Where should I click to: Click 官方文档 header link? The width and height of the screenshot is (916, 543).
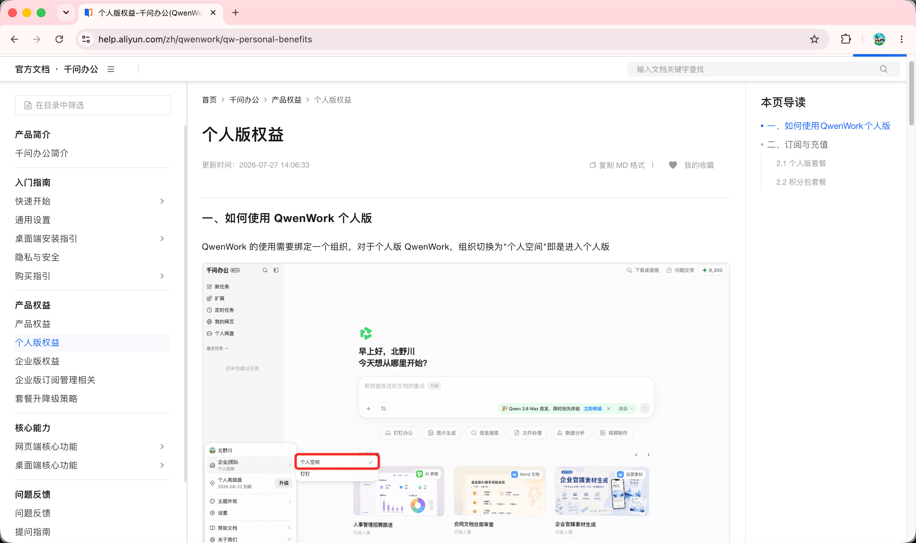[x=32, y=69]
